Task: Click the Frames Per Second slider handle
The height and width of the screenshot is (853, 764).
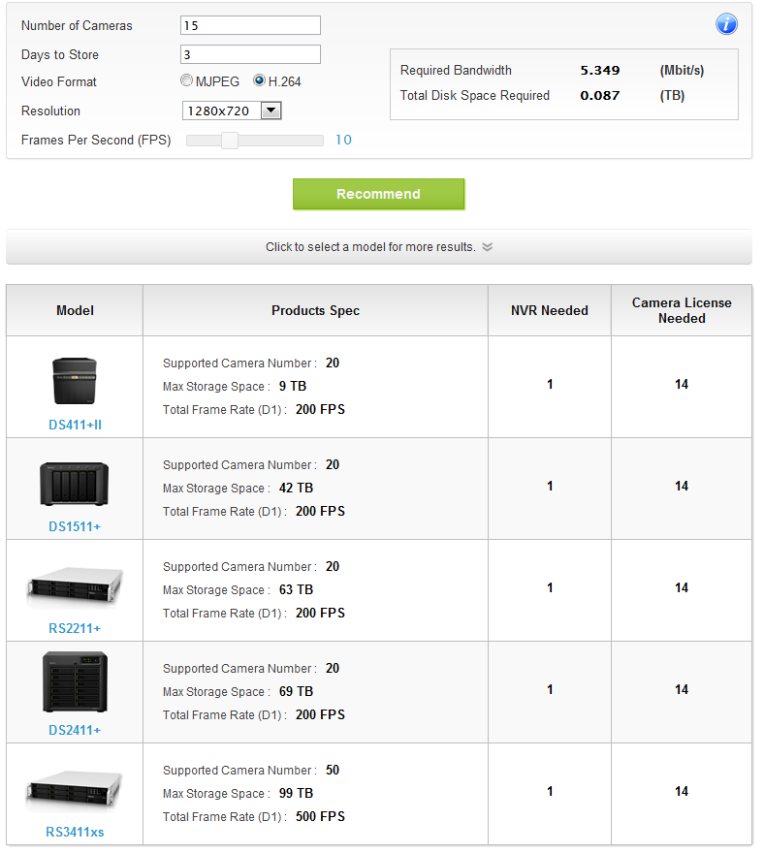Action: [230, 141]
